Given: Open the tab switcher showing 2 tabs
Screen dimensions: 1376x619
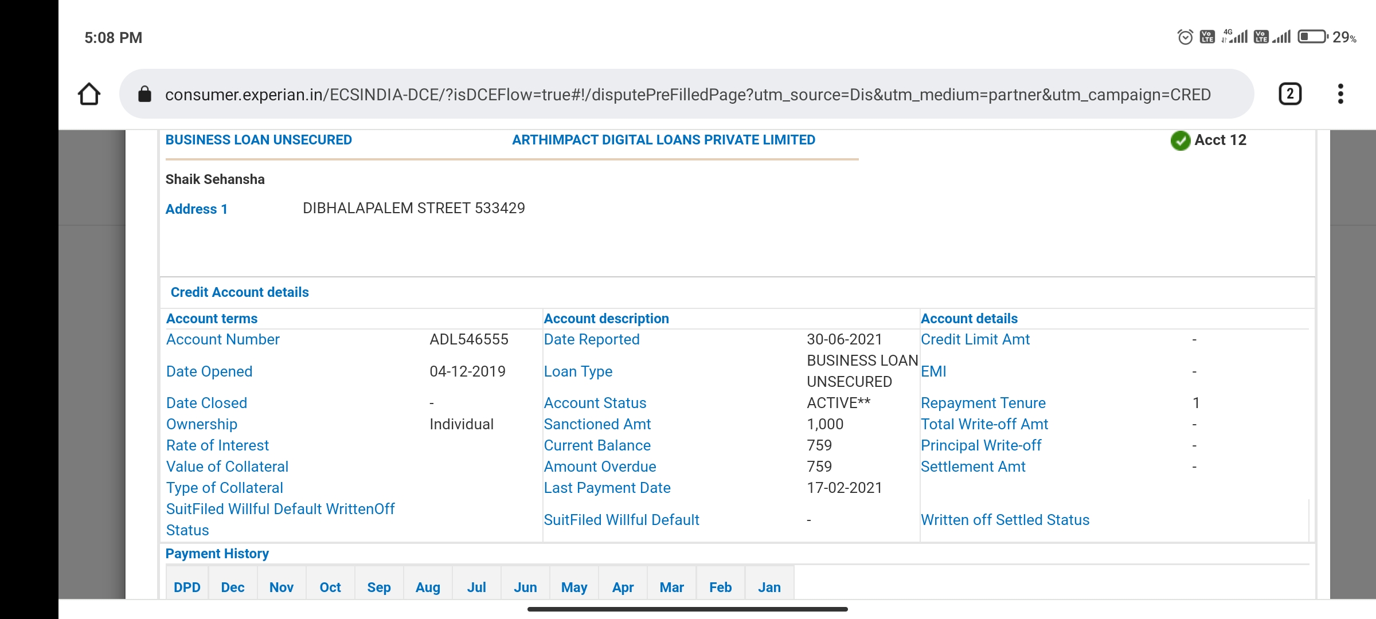Looking at the screenshot, I should click(1290, 94).
